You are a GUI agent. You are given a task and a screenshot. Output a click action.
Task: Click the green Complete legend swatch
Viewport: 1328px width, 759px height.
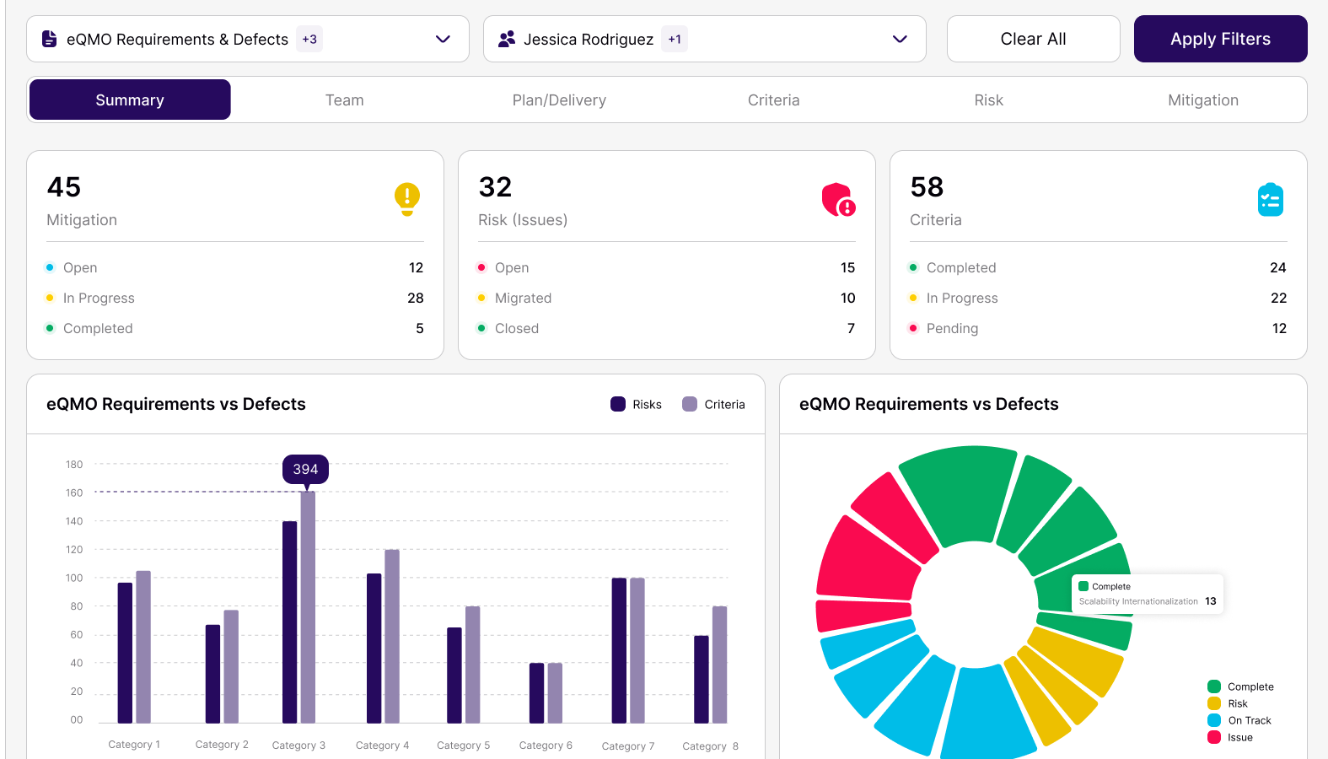(1214, 686)
